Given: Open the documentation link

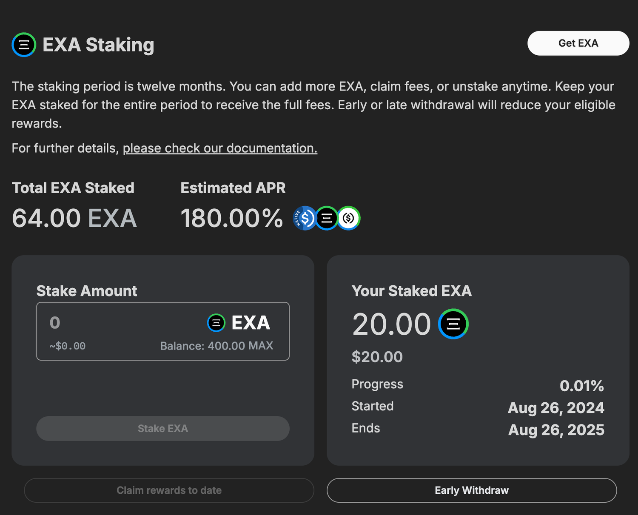Looking at the screenshot, I should (x=220, y=148).
